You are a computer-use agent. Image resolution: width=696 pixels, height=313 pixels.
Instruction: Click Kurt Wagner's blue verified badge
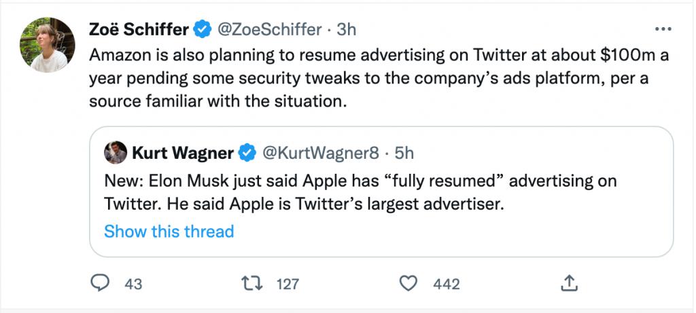click(x=245, y=153)
